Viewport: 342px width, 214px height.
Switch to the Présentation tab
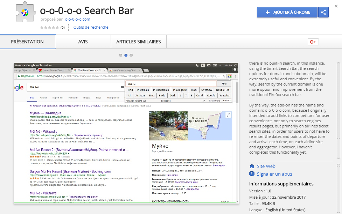click(x=28, y=42)
